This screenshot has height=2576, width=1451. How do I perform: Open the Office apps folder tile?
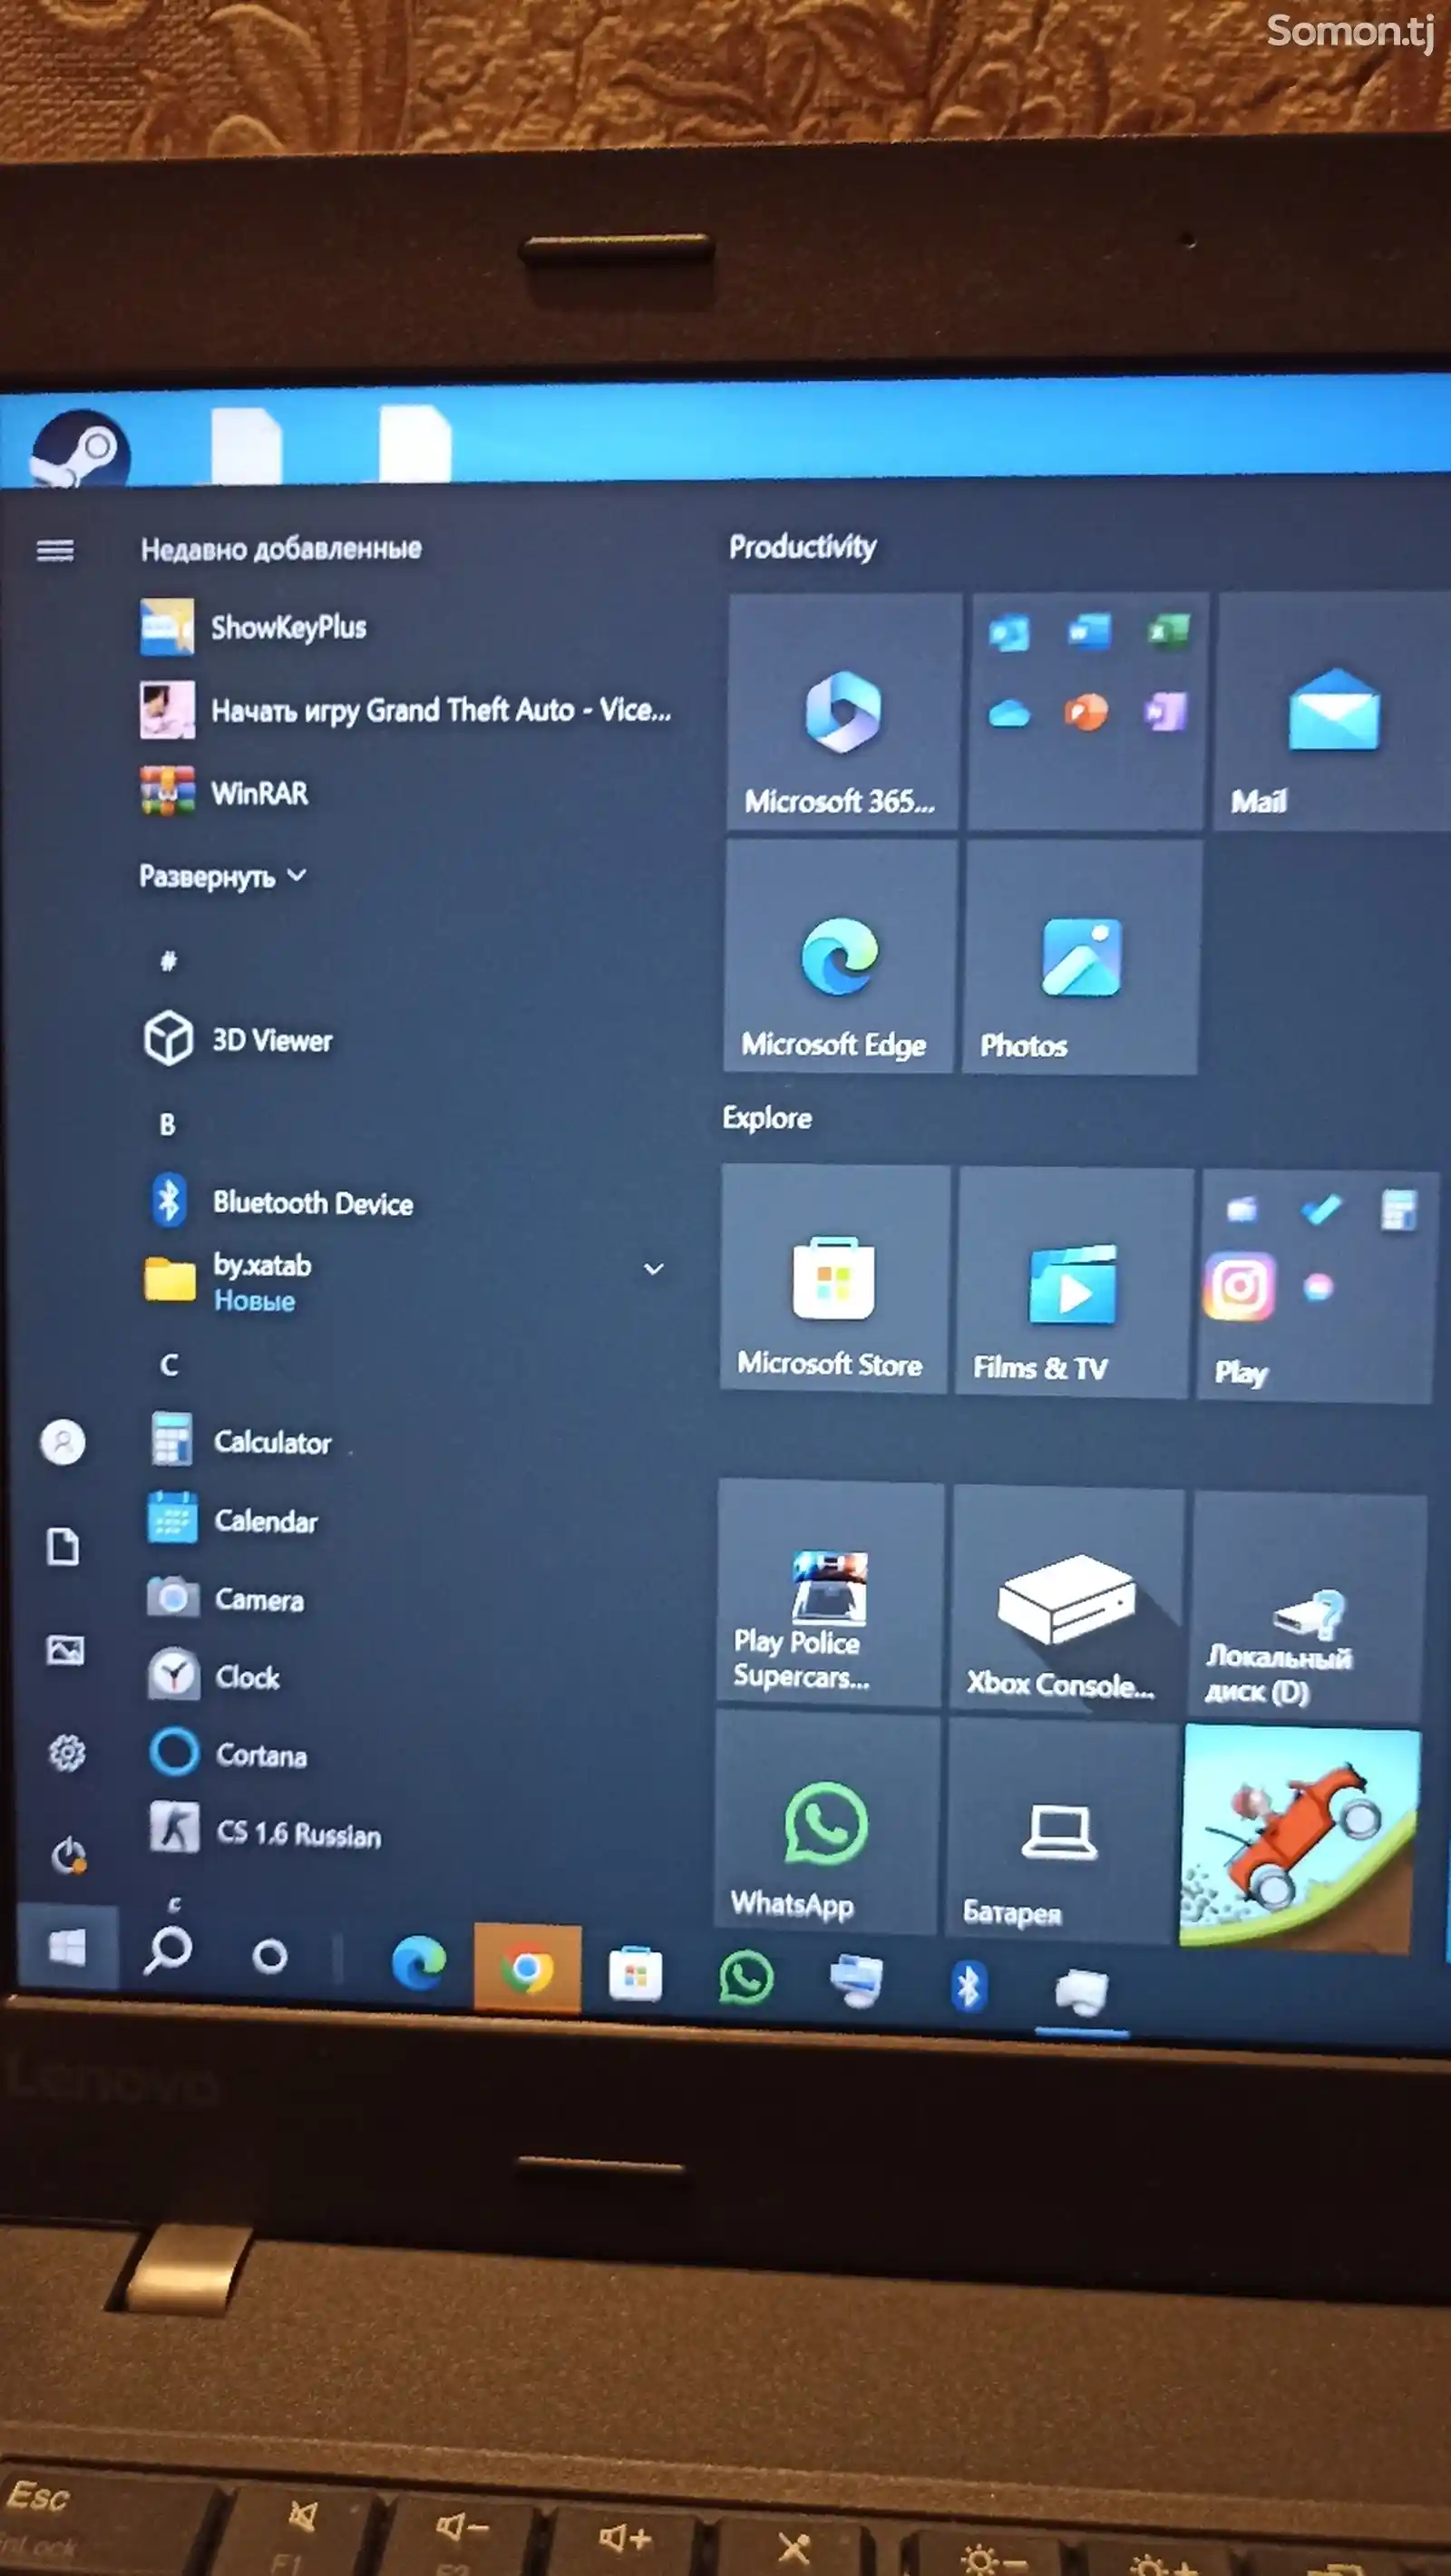pyautogui.click(x=1087, y=711)
